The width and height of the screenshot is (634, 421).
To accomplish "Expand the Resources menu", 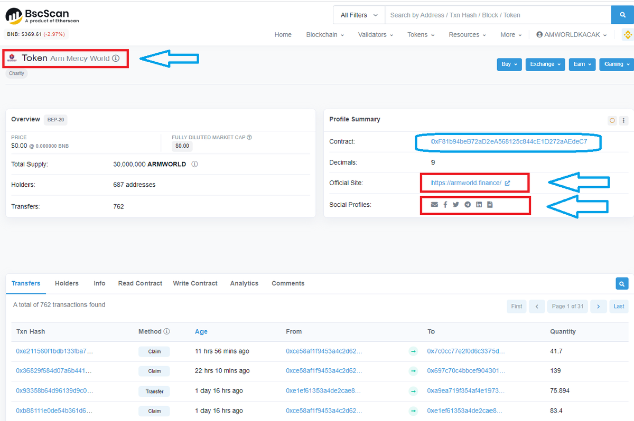I will [x=468, y=35].
